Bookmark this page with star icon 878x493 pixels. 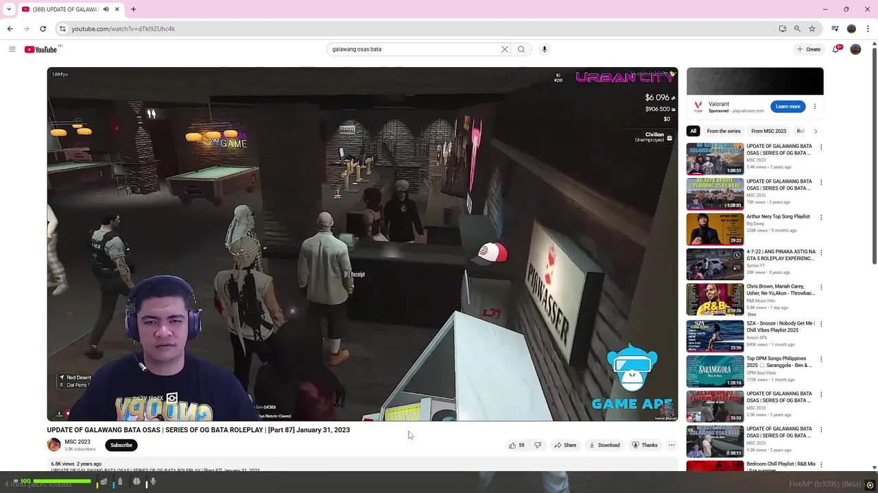tap(812, 29)
